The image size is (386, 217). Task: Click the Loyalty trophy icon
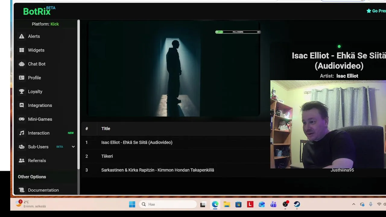[x=22, y=92]
